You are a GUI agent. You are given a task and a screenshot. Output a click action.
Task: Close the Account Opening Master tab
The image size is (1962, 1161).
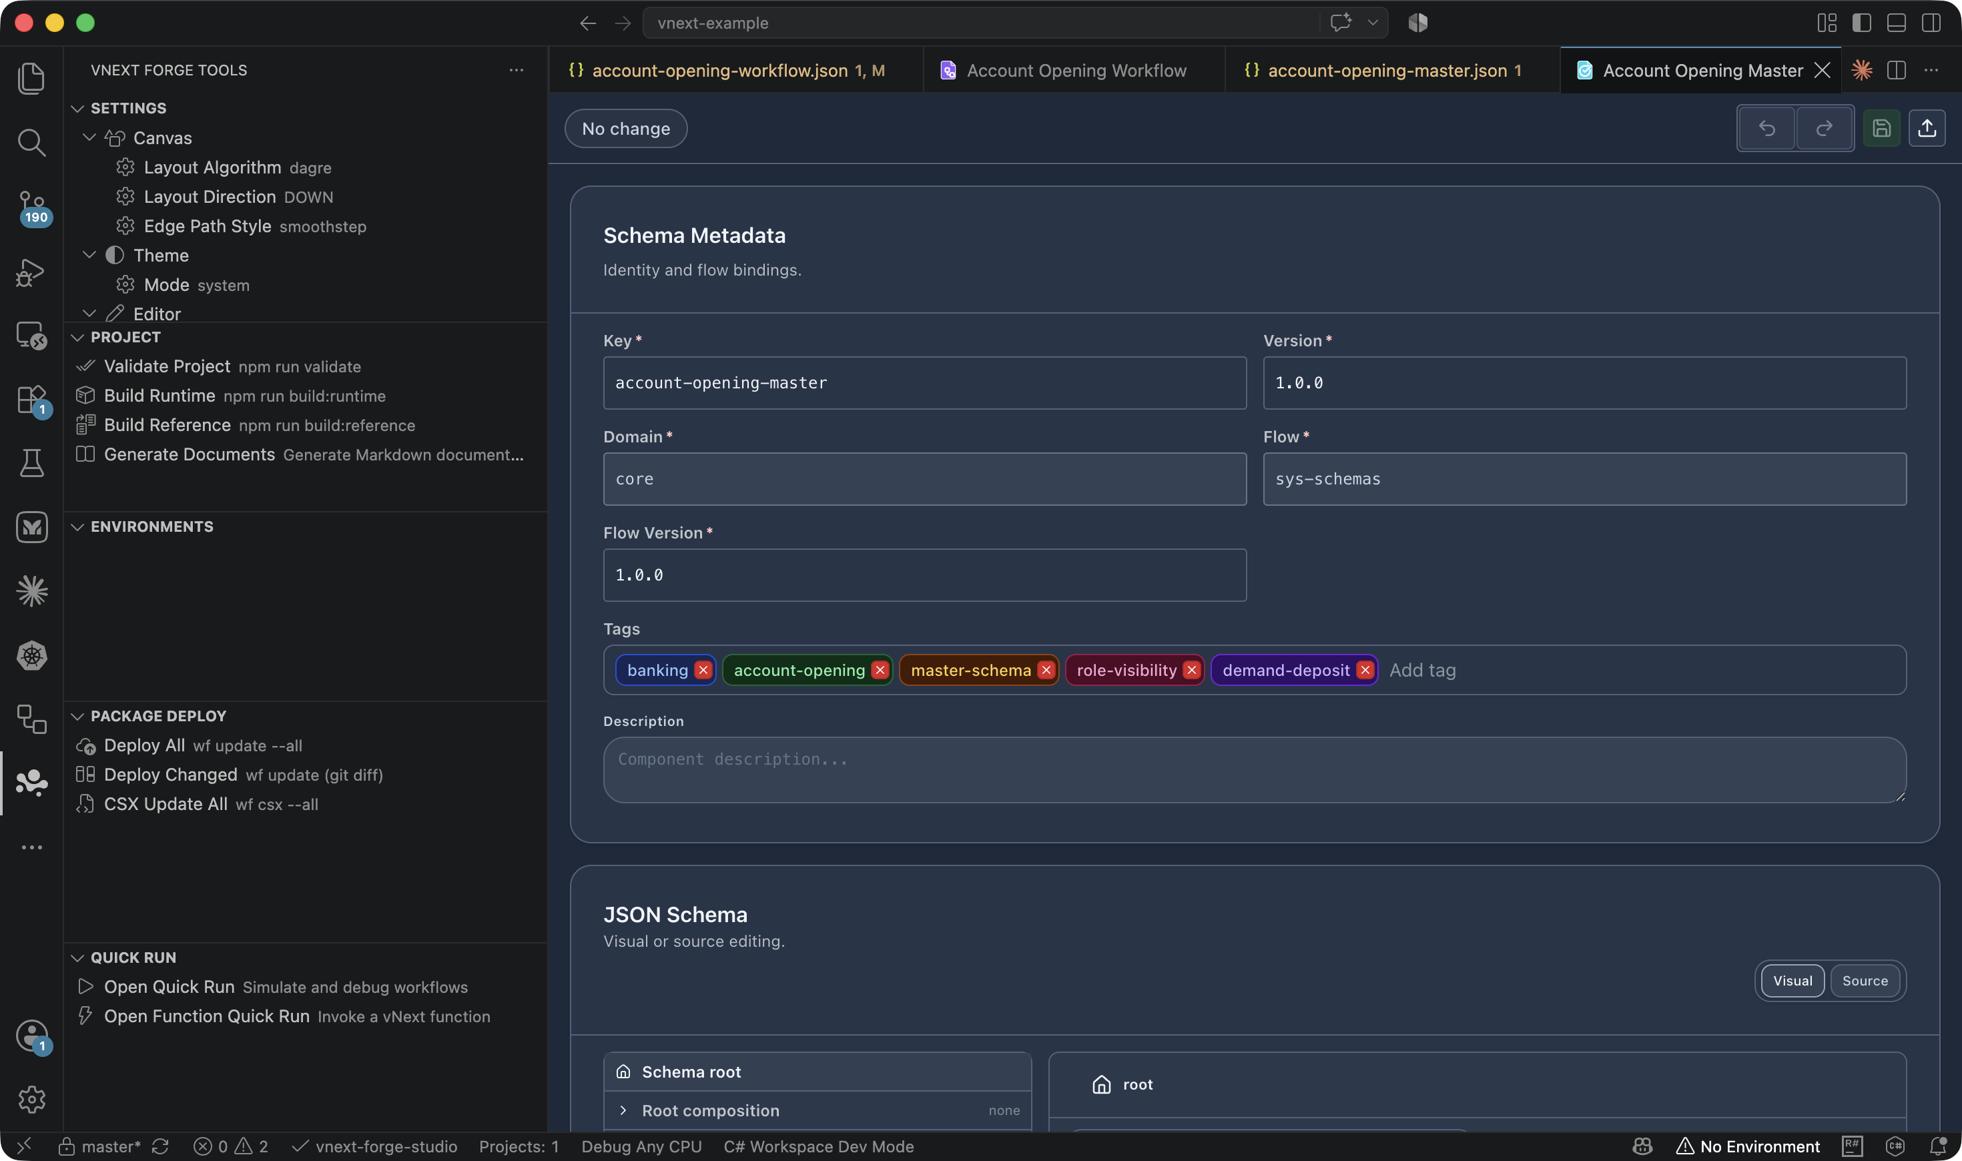(x=1822, y=69)
